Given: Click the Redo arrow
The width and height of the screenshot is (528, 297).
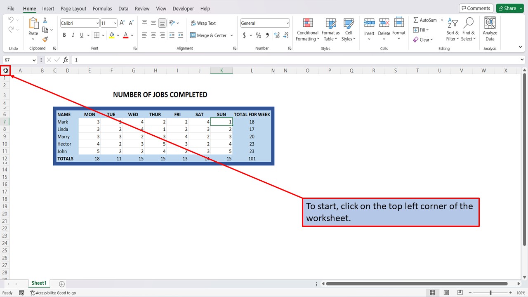Looking at the screenshot, I should [11, 29].
